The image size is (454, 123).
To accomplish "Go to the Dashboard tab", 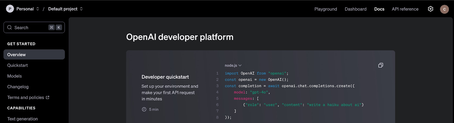I will [x=356, y=9].
